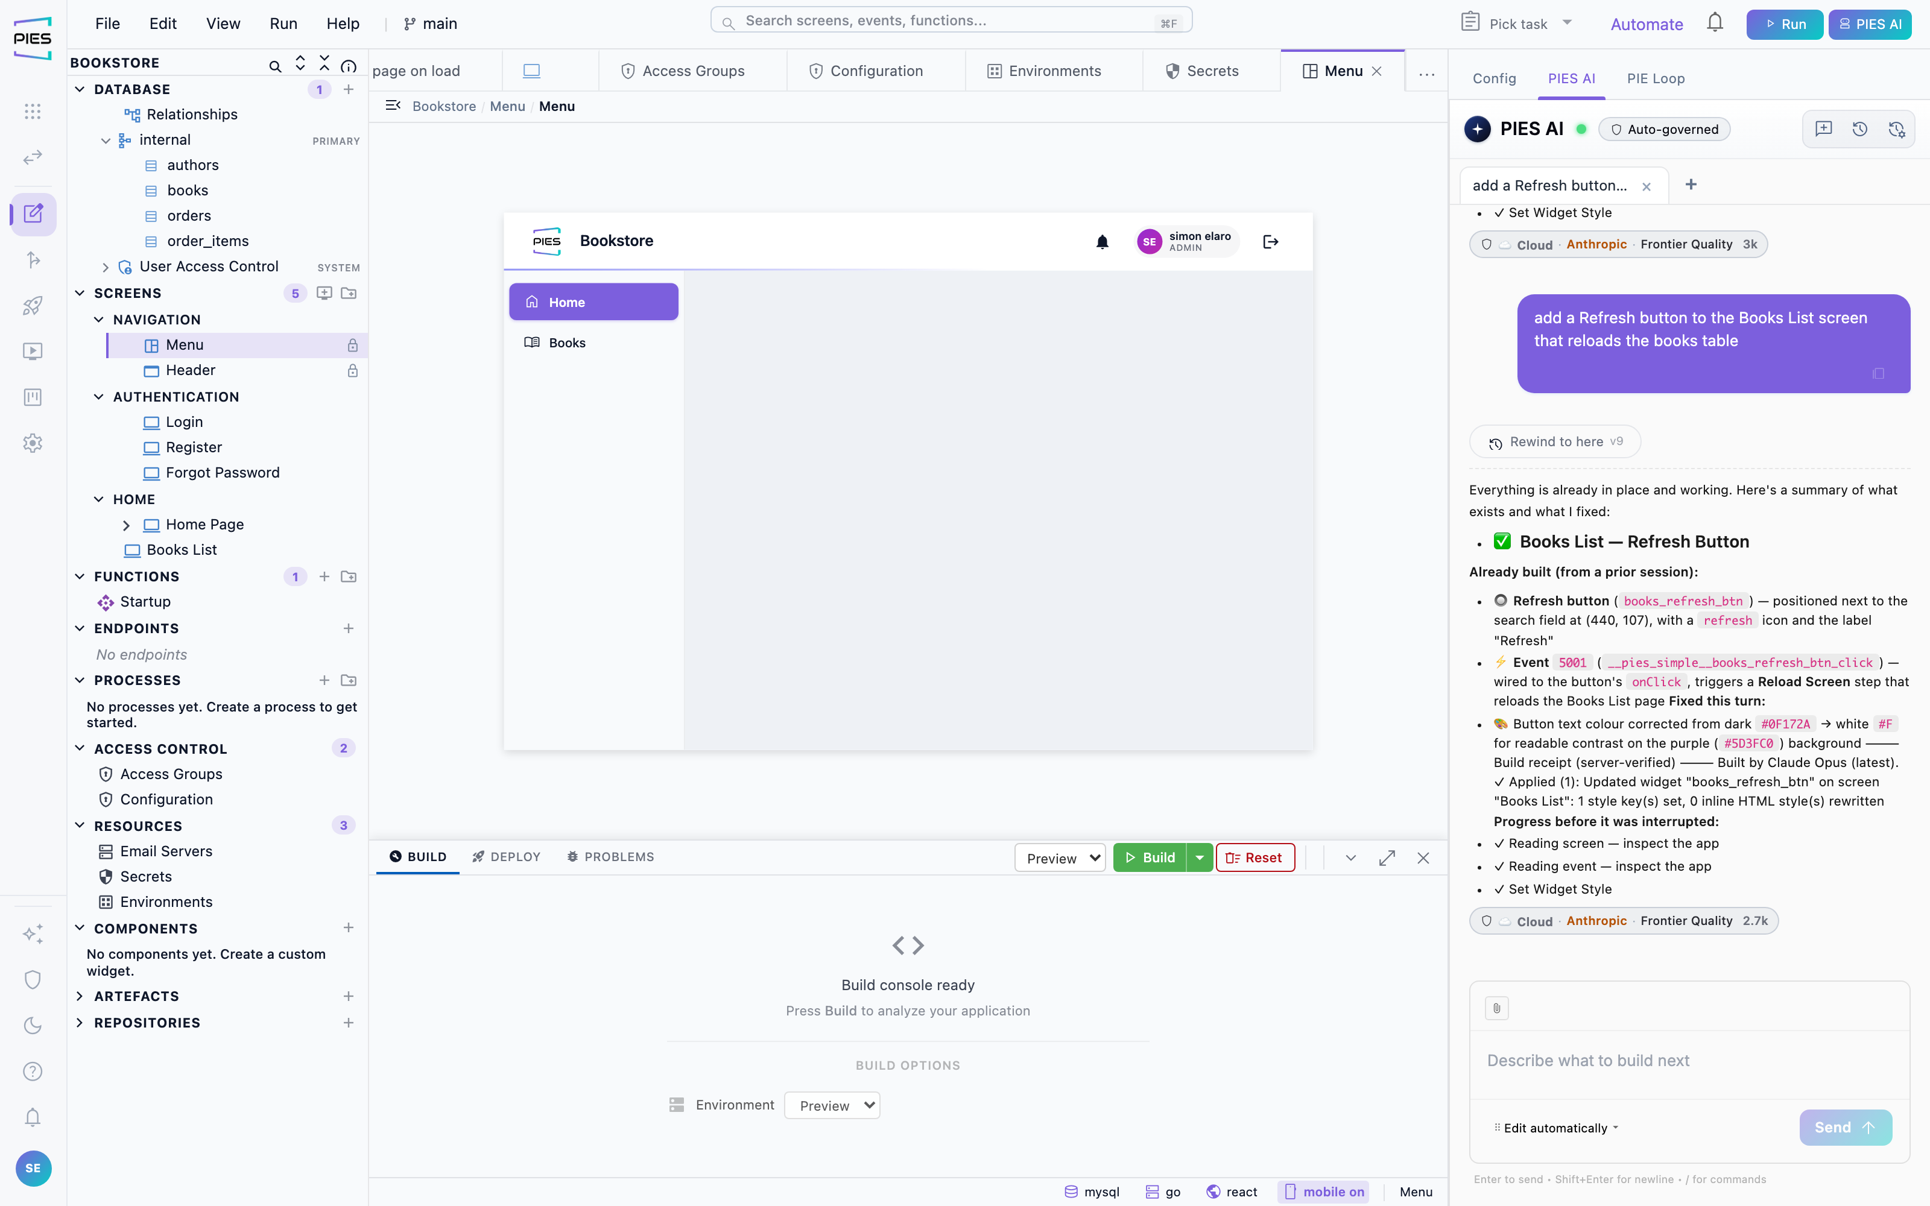Open the Startup function
The height and width of the screenshot is (1206, 1930).
point(145,602)
